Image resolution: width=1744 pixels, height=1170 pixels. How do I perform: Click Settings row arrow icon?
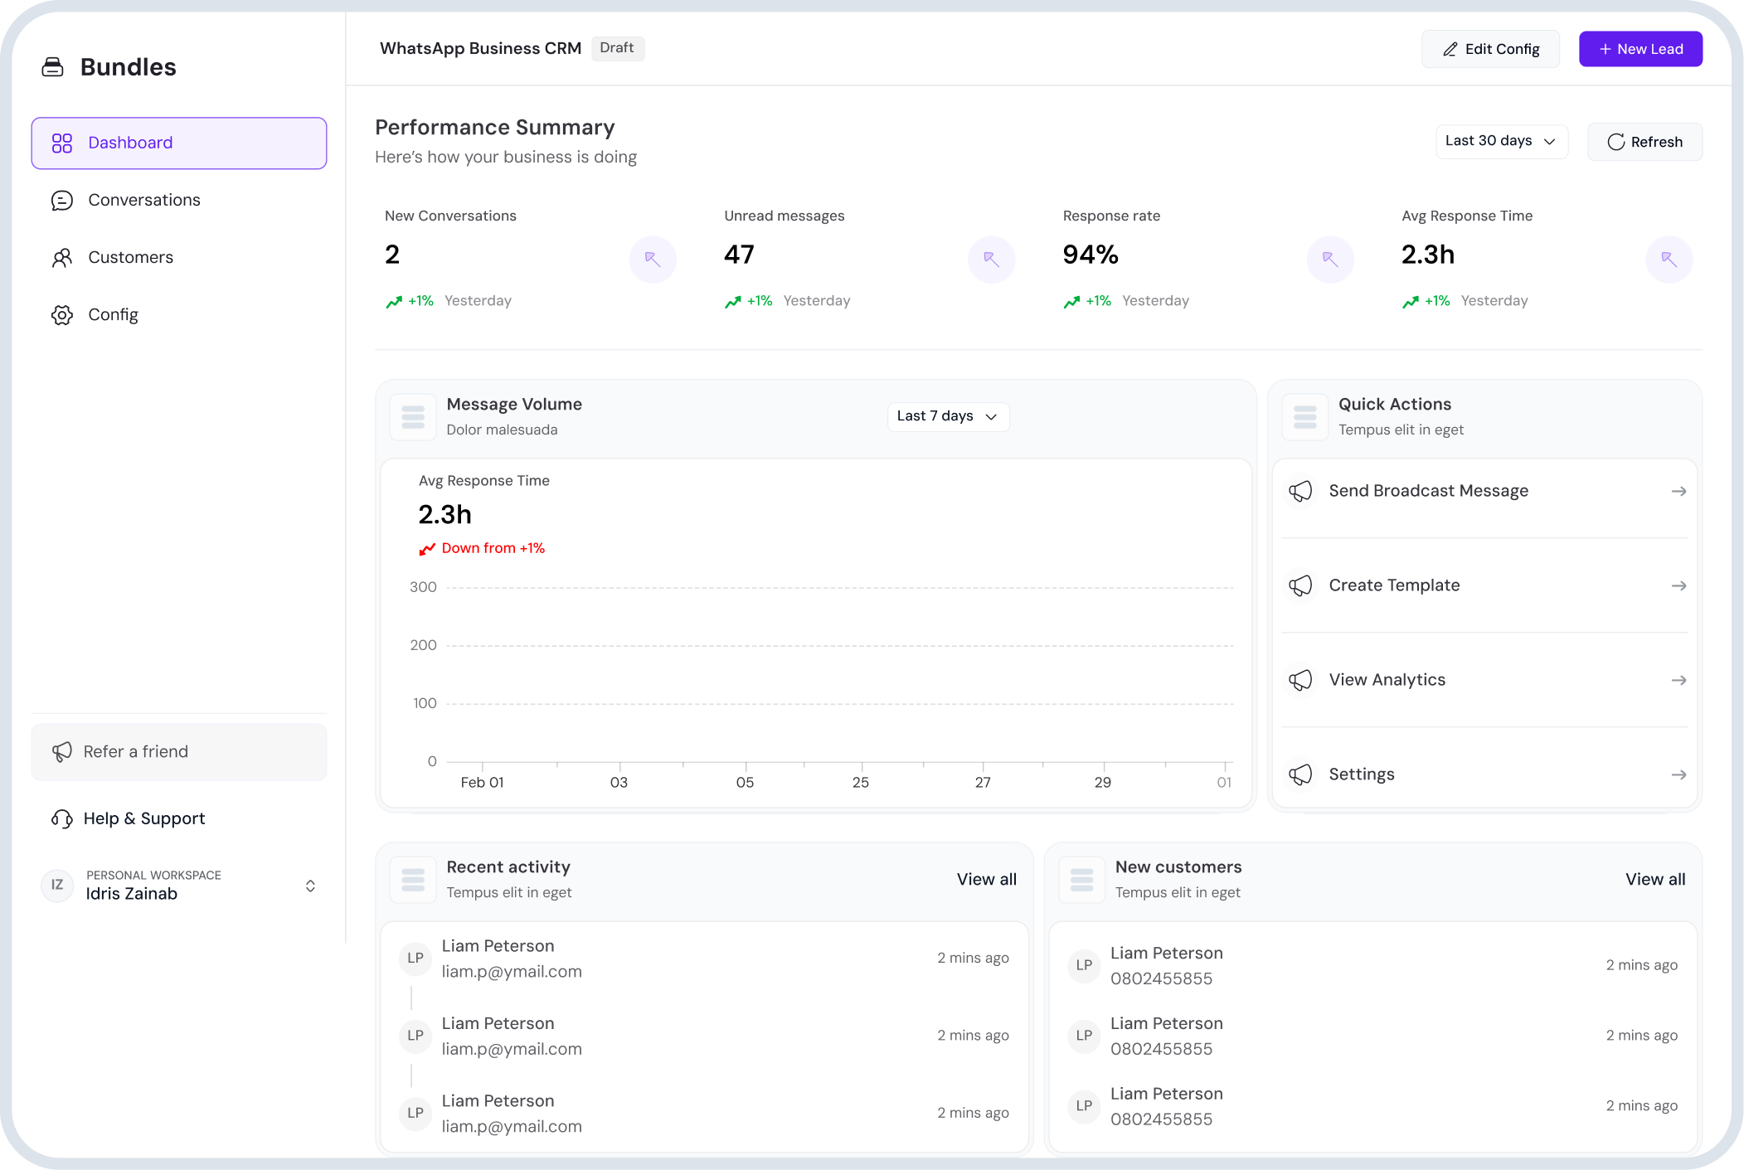(1678, 774)
